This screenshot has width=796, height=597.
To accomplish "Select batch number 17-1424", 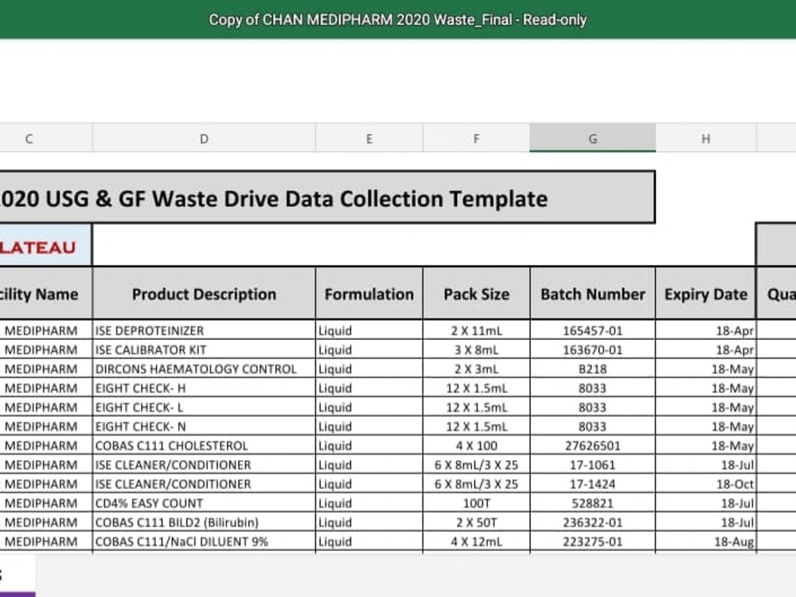I will (x=592, y=484).
